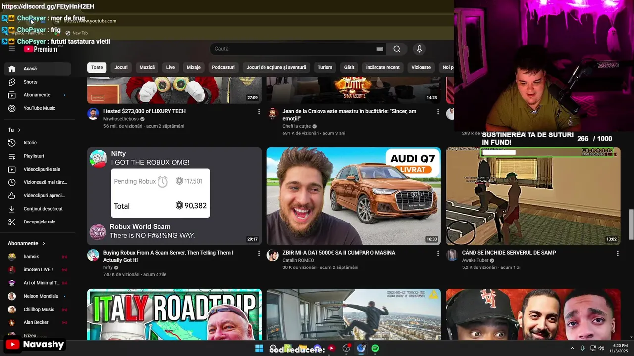Start voice search with microphone icon
The image size is (634, 356).
pos(419,49)
